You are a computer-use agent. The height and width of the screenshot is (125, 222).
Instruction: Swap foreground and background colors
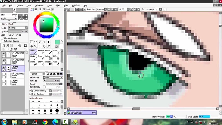pyautogui.click(x=62, y=41)
